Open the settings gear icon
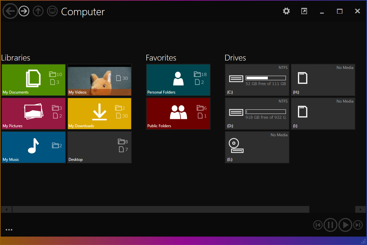The image size is (367, 245). [286, 11]
